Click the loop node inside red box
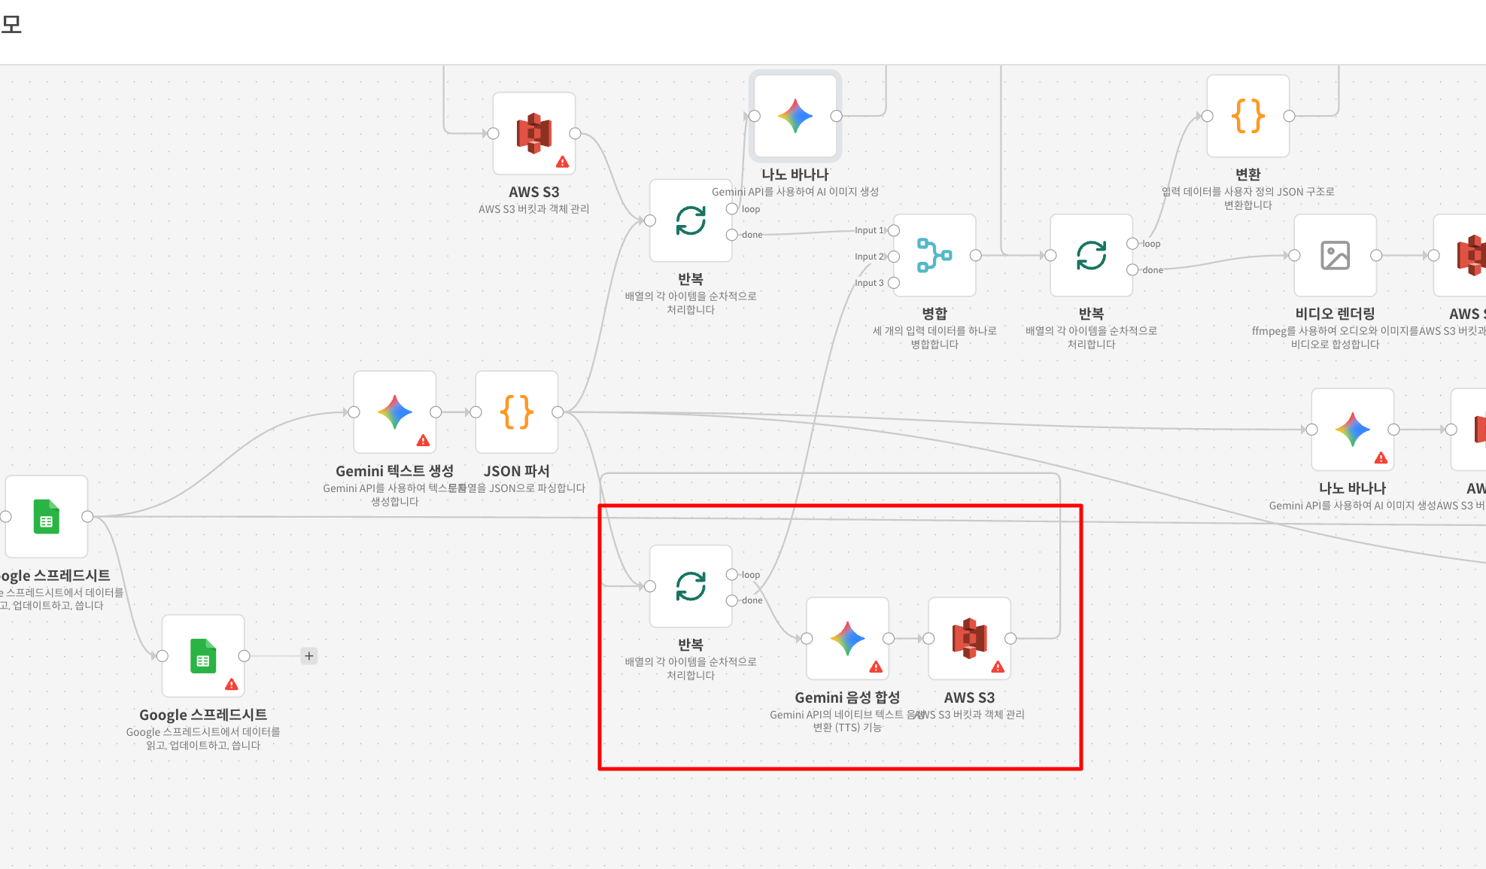 point(690,586)
